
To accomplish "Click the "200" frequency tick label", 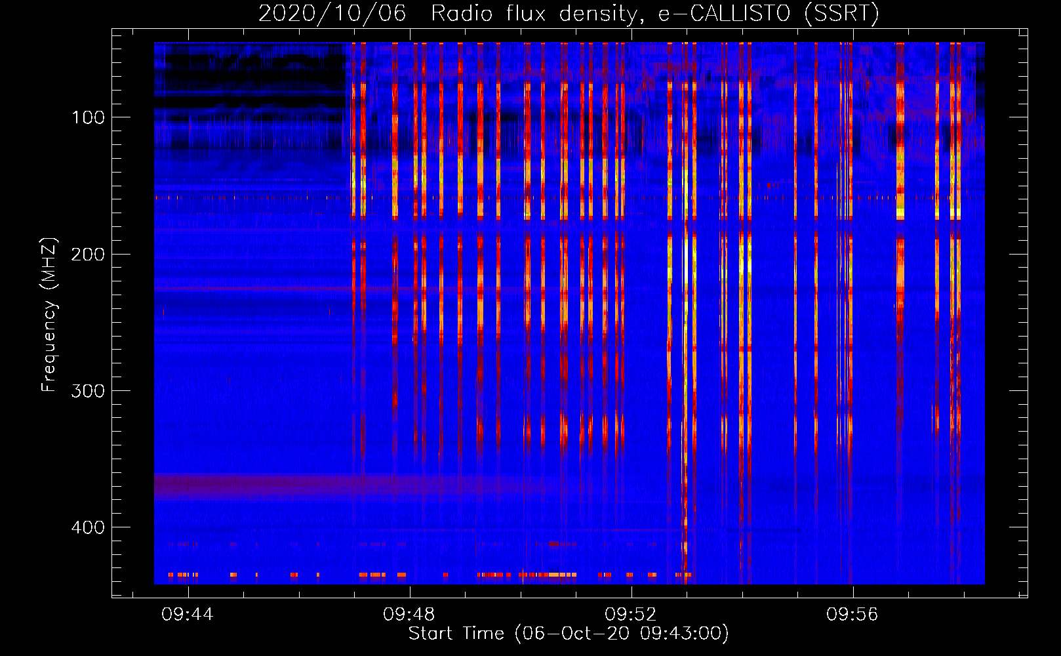I will (x=88, y=255).
